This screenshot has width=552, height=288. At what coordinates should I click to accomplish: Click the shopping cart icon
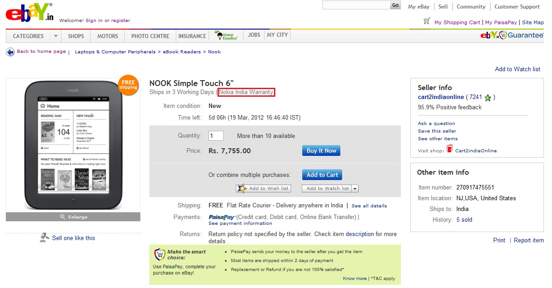coord(427,21)
